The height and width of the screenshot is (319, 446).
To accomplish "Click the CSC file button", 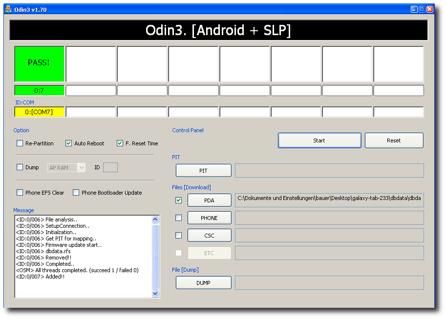I will coord(210,236).
